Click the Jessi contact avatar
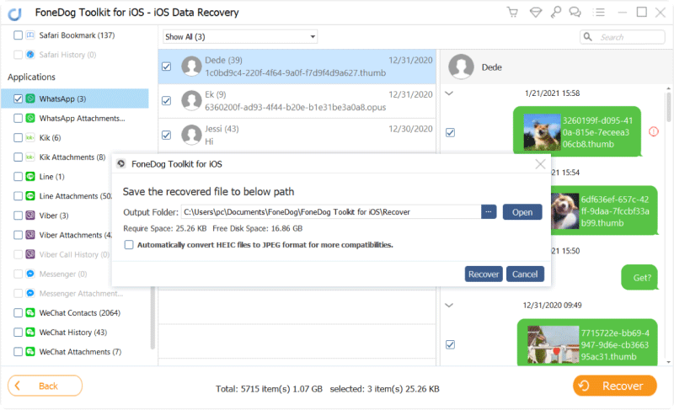Image resolution: width=674 pixels, height=410 pixels. pyautogui.click(x=192, y=135)
